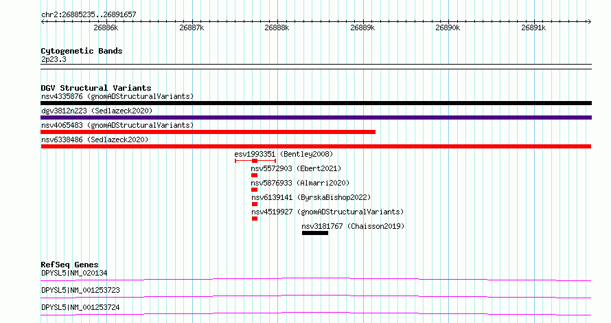611x323 pixels.
Task: Click the red nsv5572903 variant marker
Action: point(255,175)
